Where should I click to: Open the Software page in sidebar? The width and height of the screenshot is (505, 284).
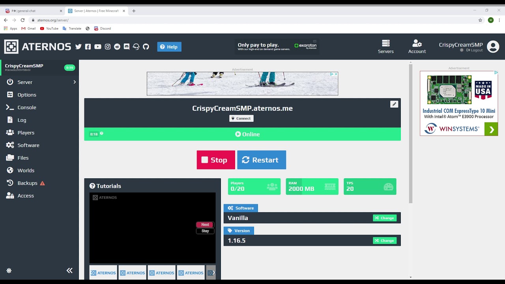click(x=28, y=145)
